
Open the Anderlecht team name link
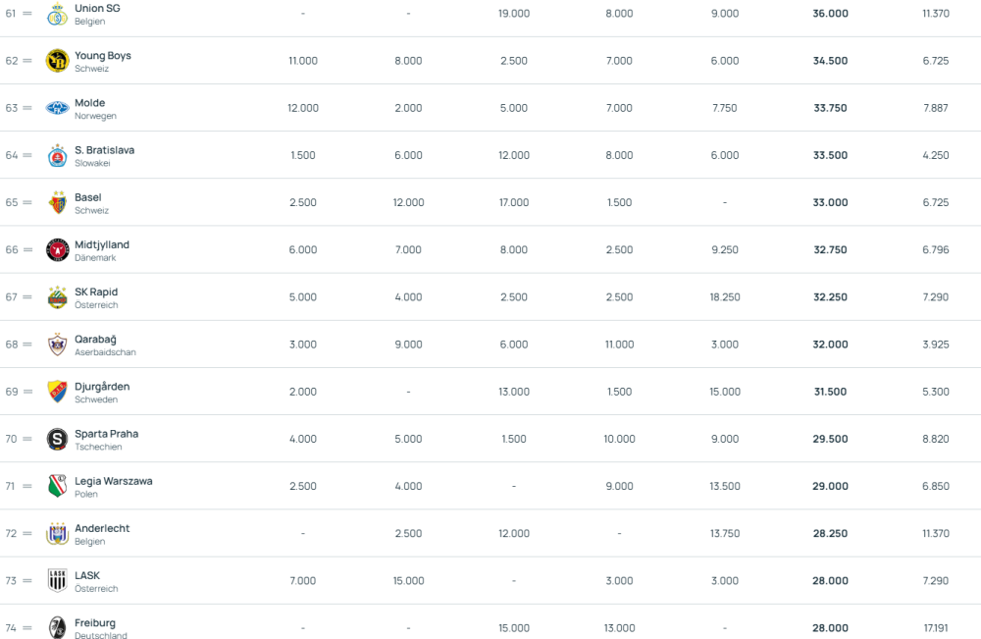[x=102, y=528]
